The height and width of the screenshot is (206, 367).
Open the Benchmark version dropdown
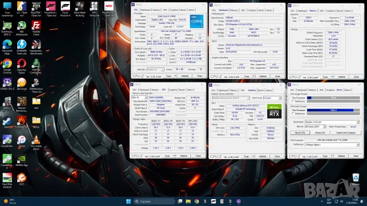pyautogui.click(x=332, y=122)
